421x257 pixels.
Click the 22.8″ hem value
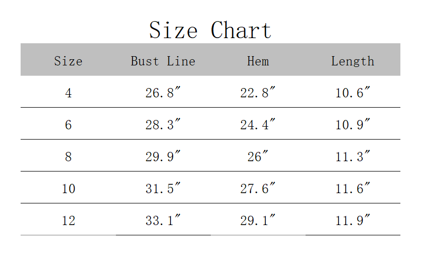258,92
